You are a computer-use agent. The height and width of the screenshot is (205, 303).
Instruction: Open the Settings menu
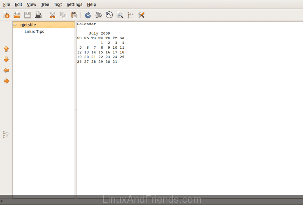[x=74, y=5]
